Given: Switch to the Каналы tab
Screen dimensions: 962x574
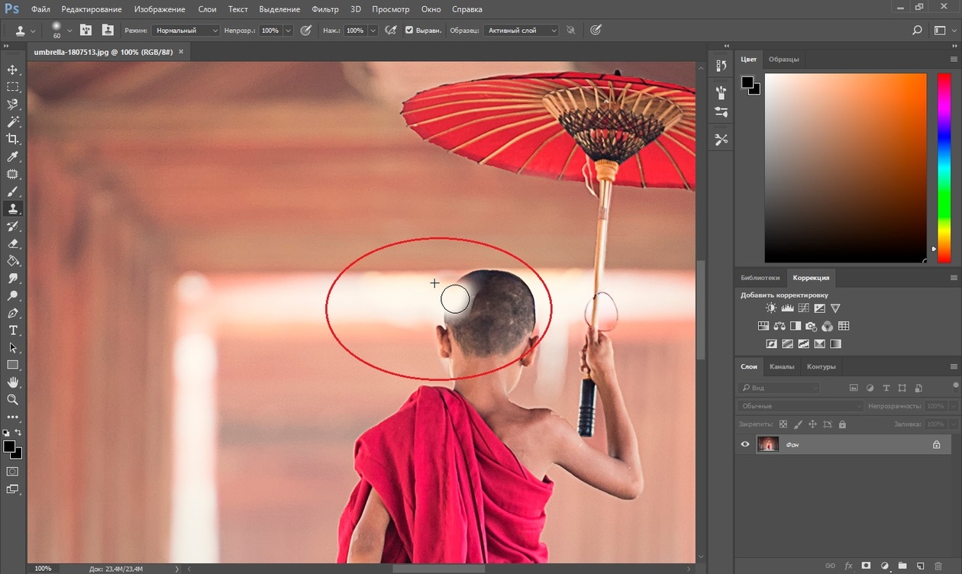Looking at the screenshot, I should pos(782,366).
